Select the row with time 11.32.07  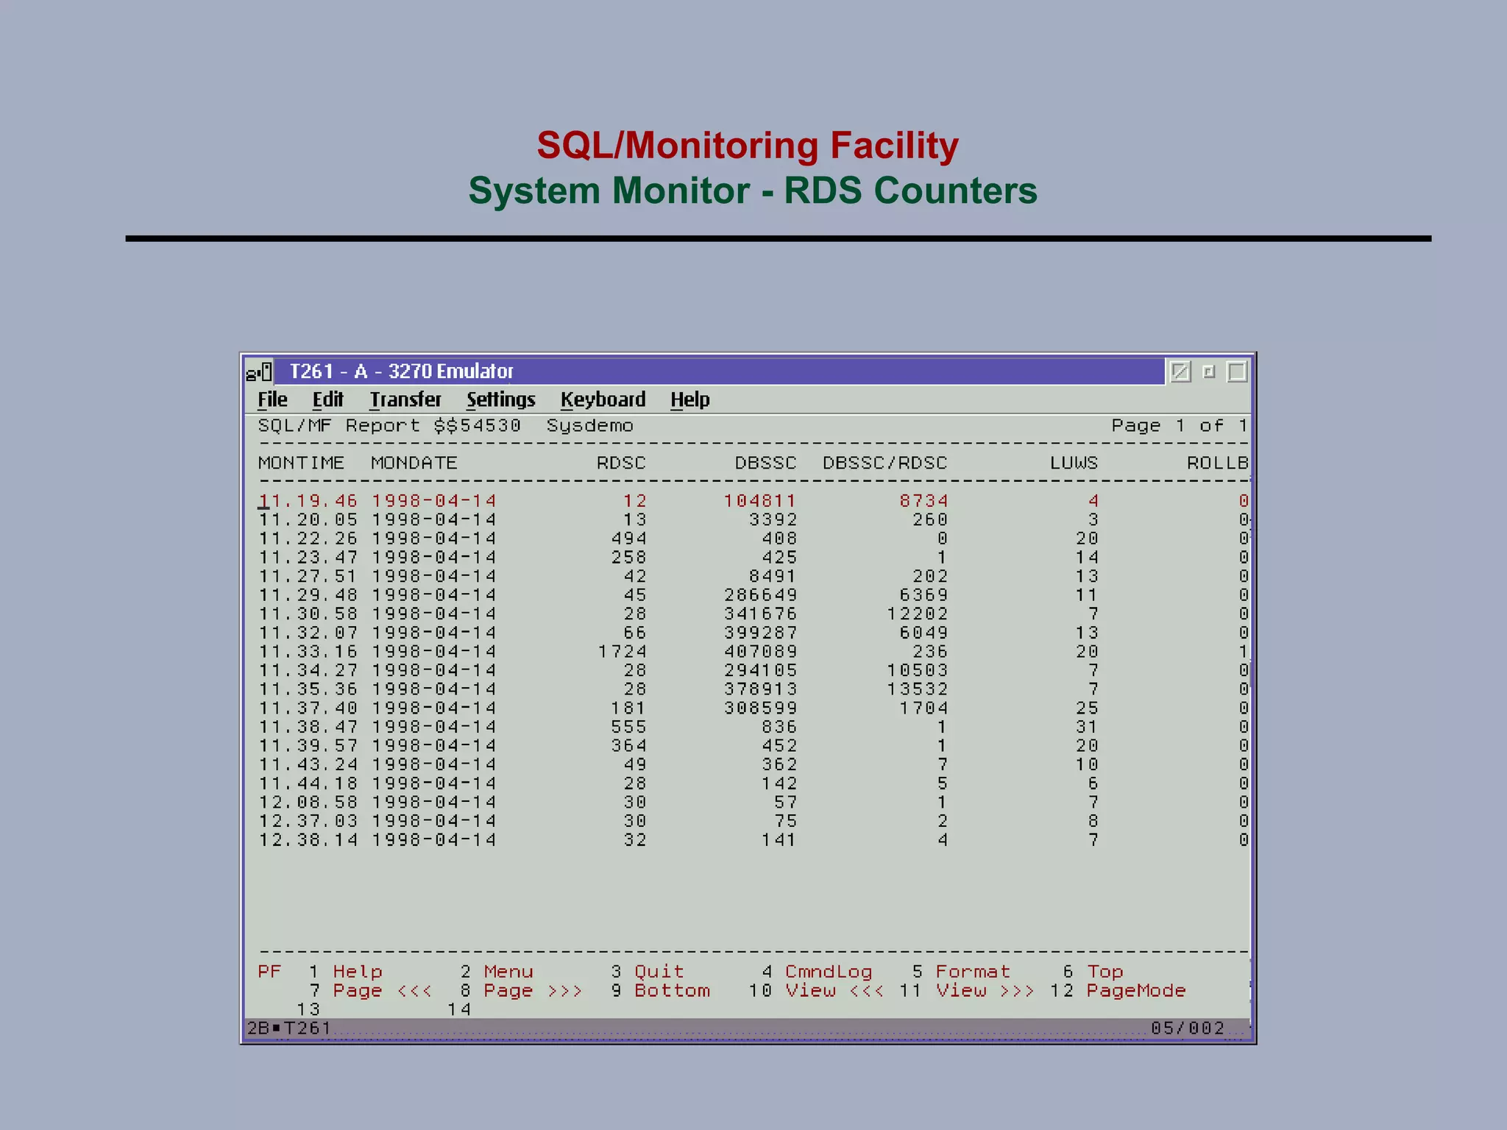753,633
